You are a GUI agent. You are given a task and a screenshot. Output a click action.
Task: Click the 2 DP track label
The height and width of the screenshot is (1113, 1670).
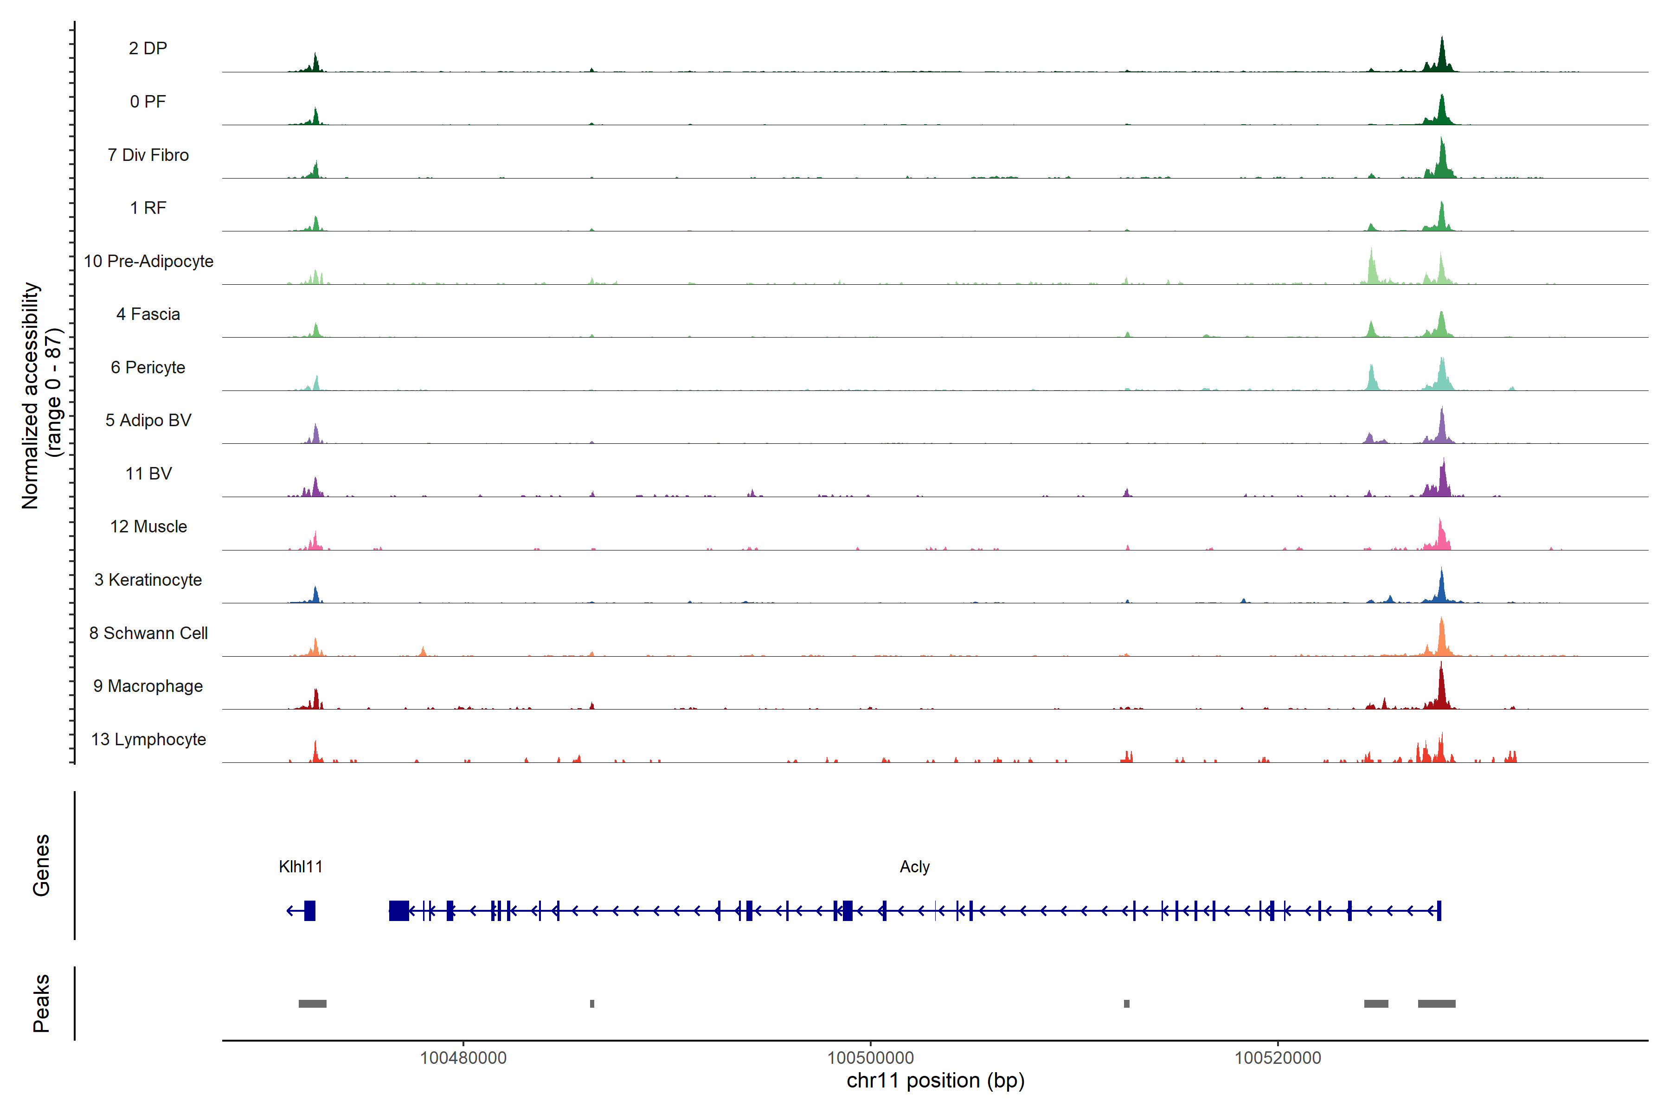[148, 48]
